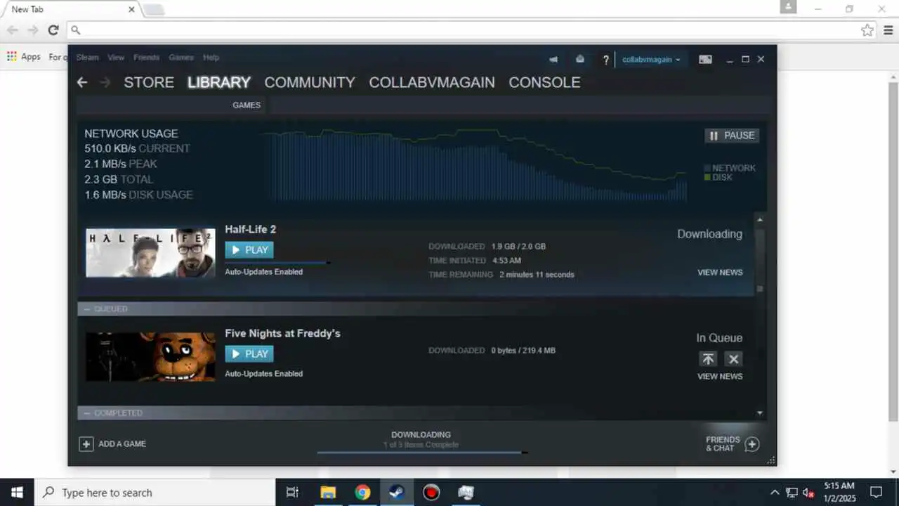This screenshot has width=899, height=506.
Task: Open File Explorer from the taskbar
Action: (x=328, y=492)
